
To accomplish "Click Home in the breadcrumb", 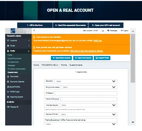I will pos(36,65).
